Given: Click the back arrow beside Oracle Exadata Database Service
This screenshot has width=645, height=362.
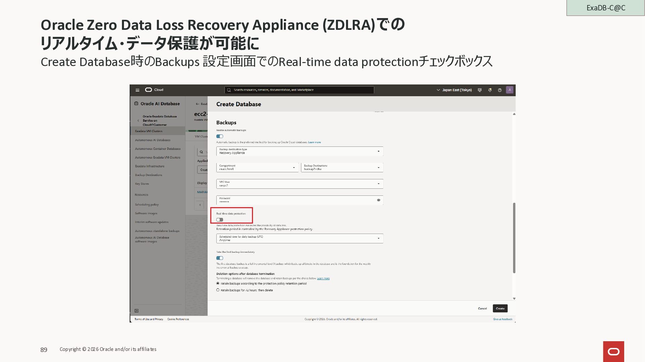Looking at the screenshot, I should point(138,121).
